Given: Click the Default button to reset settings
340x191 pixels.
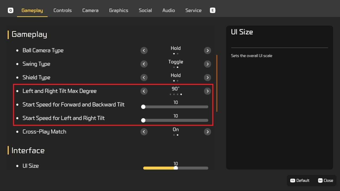Looking at the screenshot, I should (x=300, y=180).
